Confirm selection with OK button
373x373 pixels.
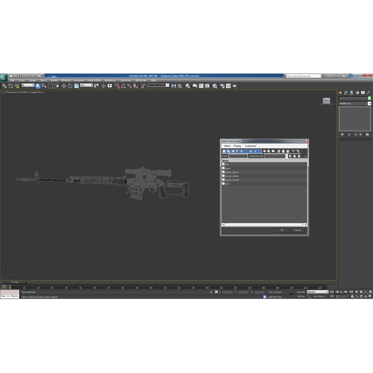click(x=282, y=230)
